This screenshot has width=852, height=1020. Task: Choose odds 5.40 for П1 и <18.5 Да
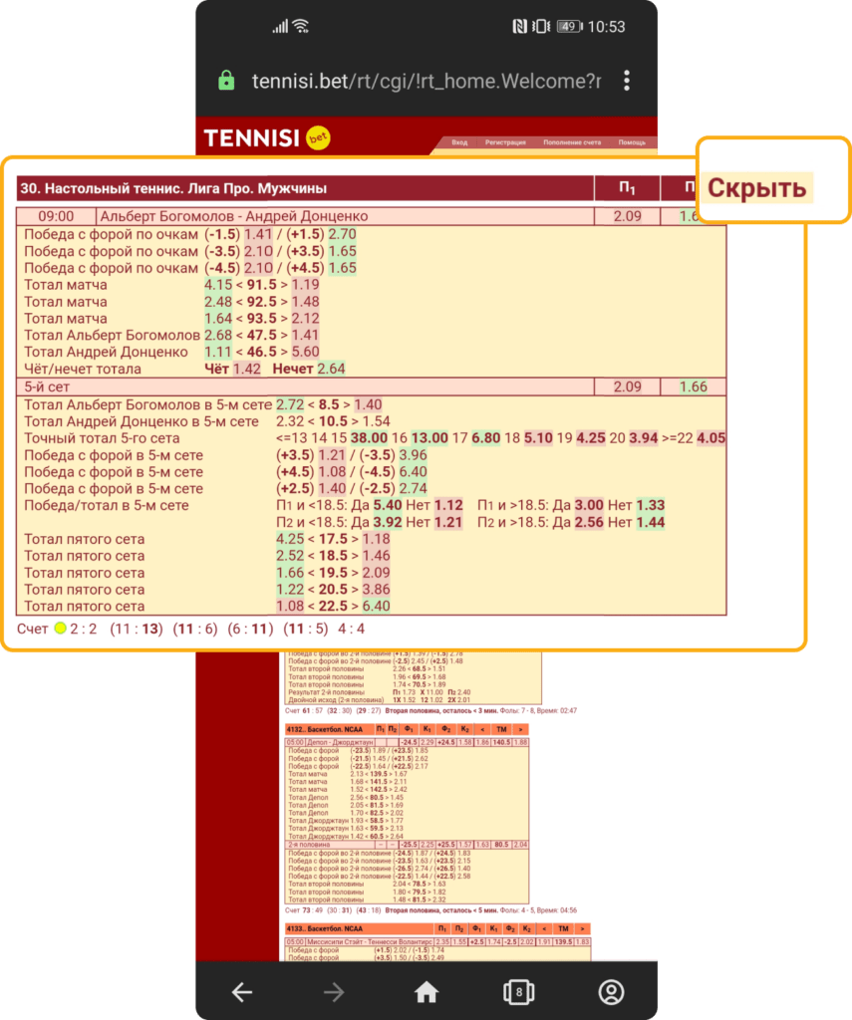(x=388, y=506)
